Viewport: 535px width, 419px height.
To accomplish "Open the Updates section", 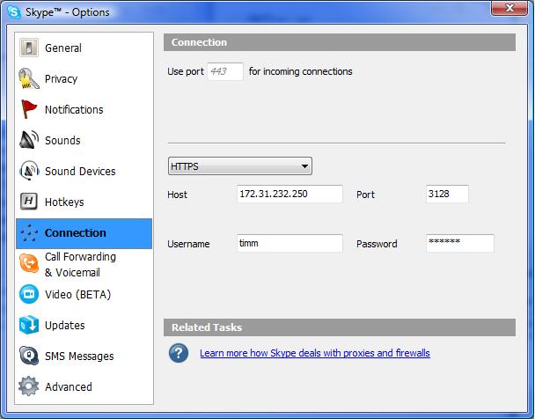I will pos(84,325).
